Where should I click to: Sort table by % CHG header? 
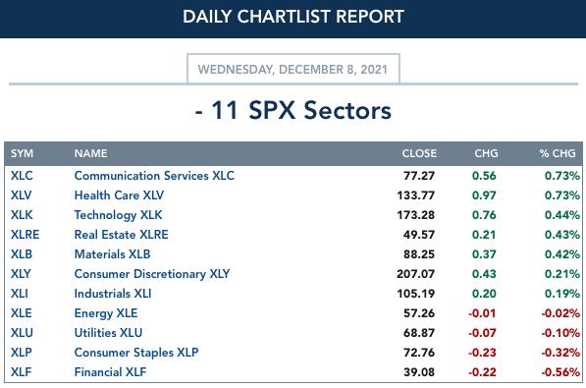(x=558, y=153)
